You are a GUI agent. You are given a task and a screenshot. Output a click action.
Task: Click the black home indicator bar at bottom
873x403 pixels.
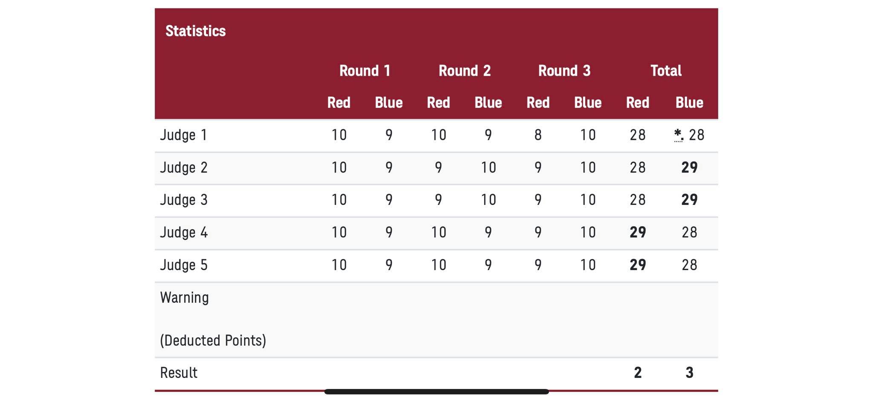click(x=436, y=391)
